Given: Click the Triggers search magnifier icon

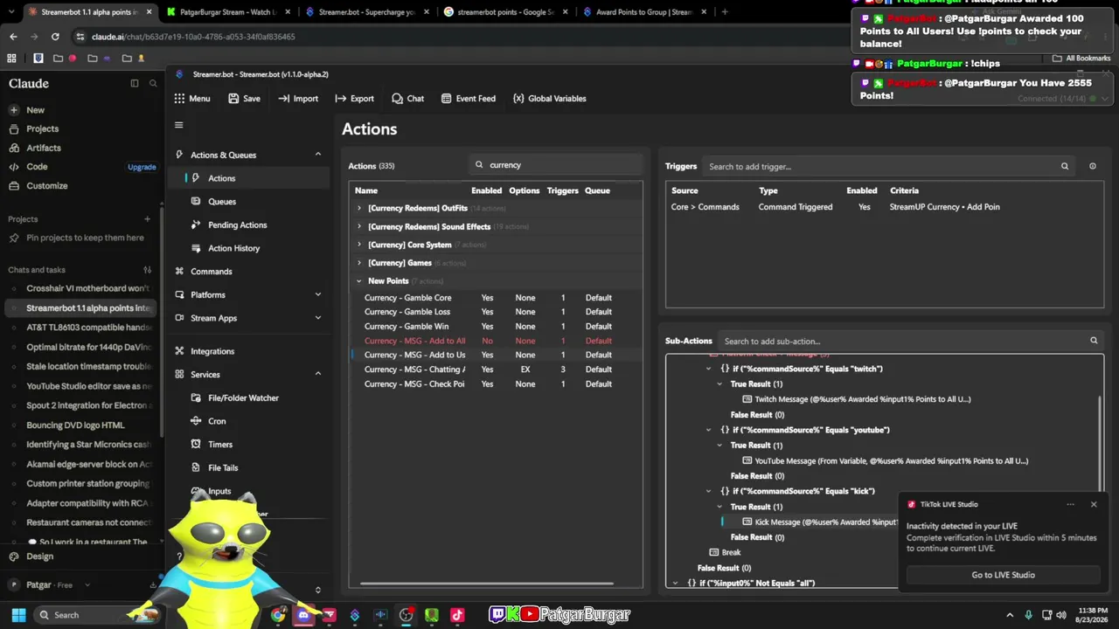Looking at the screenshot, I should tap(1065, 166).
